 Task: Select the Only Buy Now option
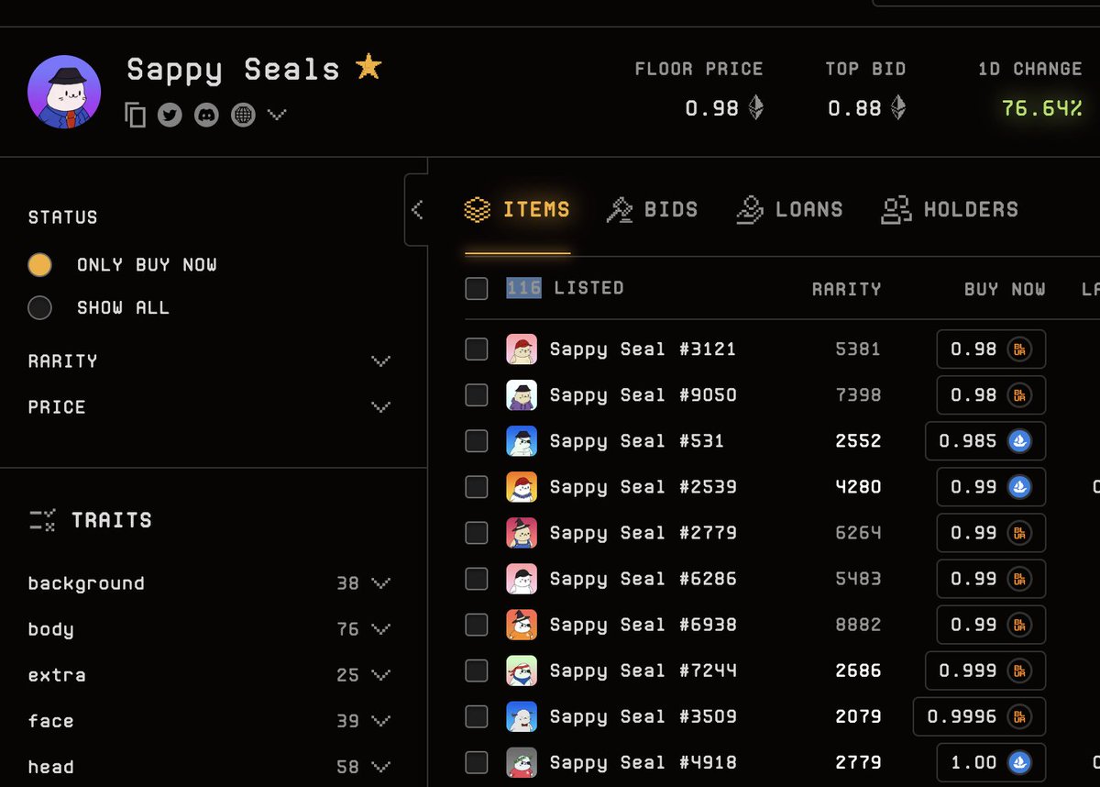[x=123, y=265]
